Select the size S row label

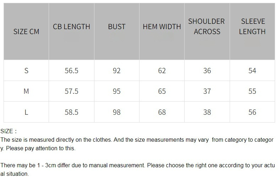[26, 71]
